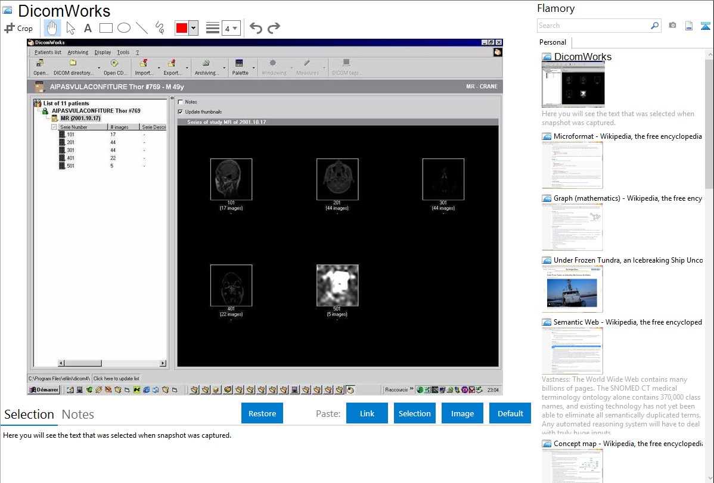Click the search magnifier icon

[x=654, y=26]
